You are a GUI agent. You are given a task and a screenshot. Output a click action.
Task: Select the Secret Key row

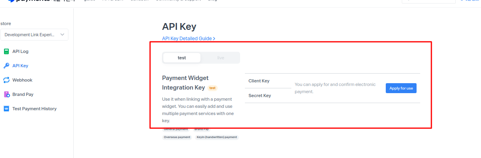tap(268, 96)
